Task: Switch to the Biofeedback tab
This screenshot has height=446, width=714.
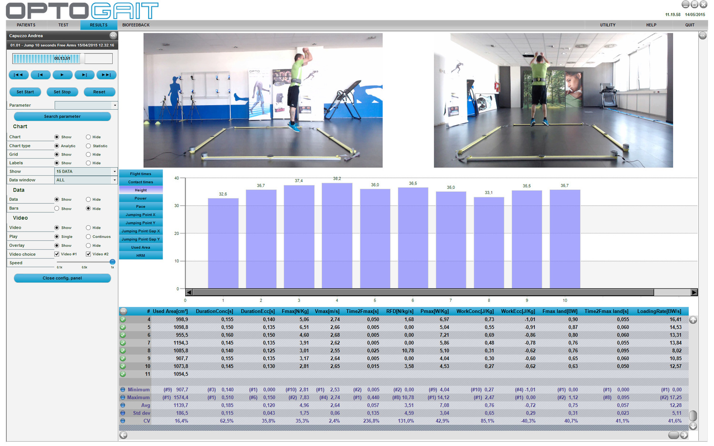Action: coord(136,25)
